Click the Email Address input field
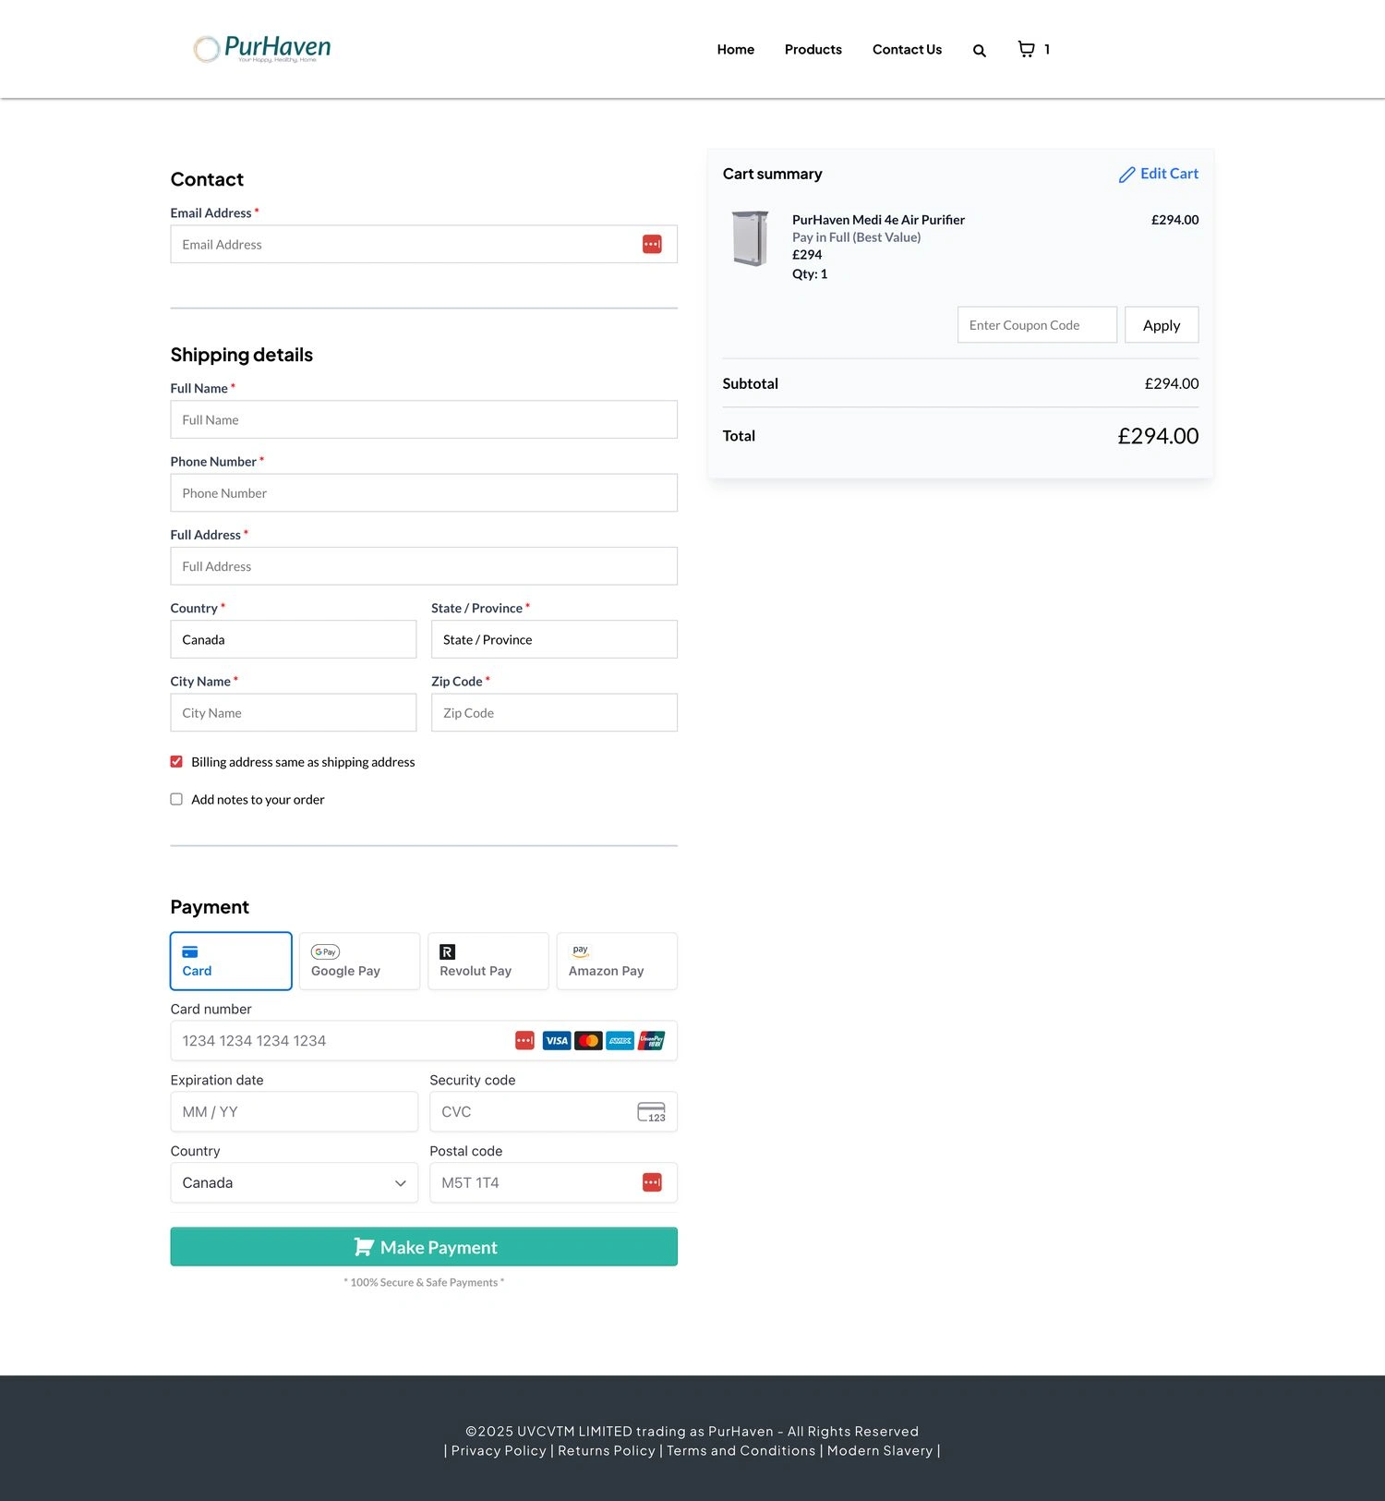Screen dimensions: 1385x1501 424,245
